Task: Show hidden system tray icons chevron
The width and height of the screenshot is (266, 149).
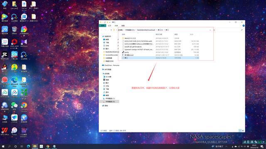Action: [x=226, y=146]
